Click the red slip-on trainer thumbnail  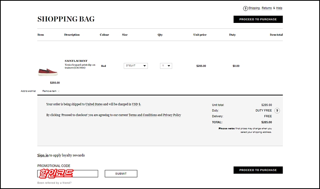[48, 72]
